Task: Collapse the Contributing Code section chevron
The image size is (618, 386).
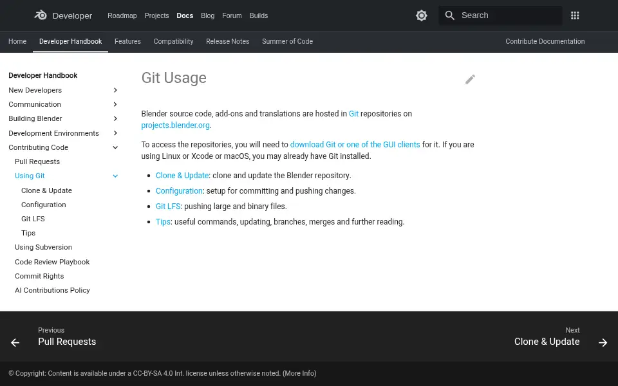Action: [x=115, y=147]
